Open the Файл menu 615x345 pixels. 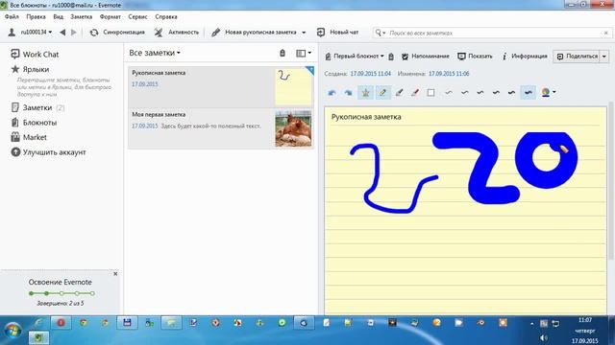[12, 17]
